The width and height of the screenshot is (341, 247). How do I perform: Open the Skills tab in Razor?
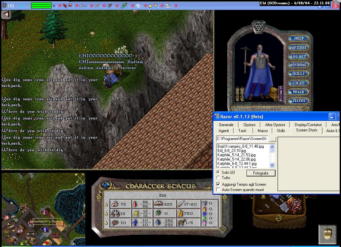[x=281, y=130]
